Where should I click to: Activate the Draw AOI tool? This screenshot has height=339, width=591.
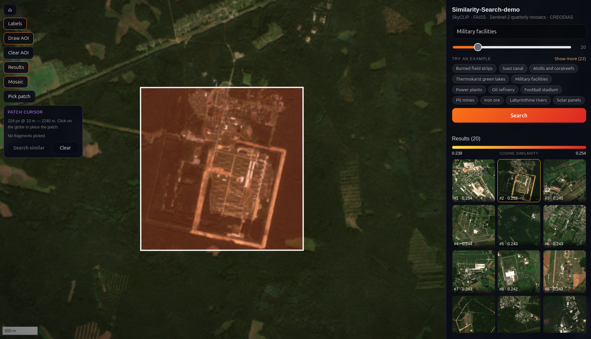point(18,38)
